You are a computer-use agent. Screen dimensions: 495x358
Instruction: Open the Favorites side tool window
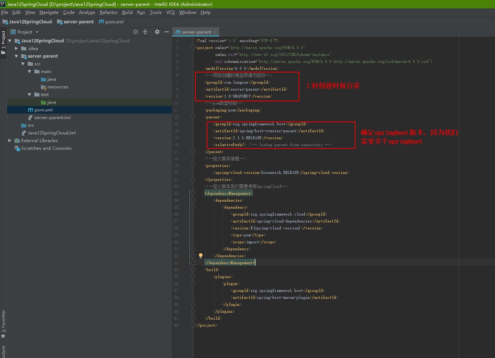(x=3, y=323)
